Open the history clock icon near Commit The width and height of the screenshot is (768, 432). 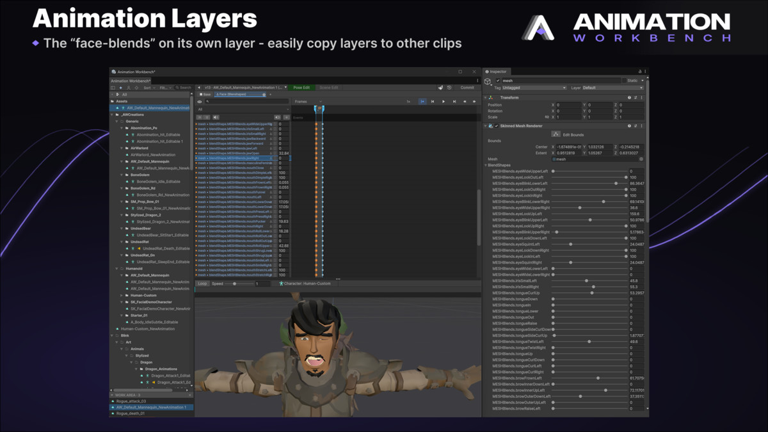pyautogui.click(x=449, y=88)
